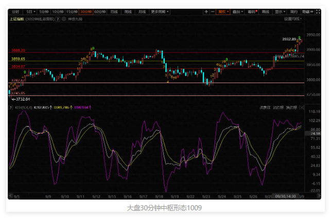This screenshot has width=331, height=218.
Task: Click the zoom in plus icon
Action: (x=206, y=11)
